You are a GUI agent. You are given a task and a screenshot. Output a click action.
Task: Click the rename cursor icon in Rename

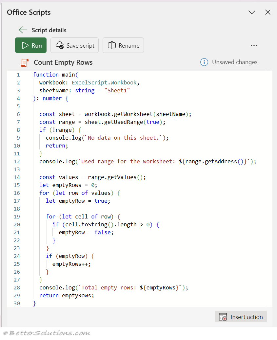click(112, 45)
